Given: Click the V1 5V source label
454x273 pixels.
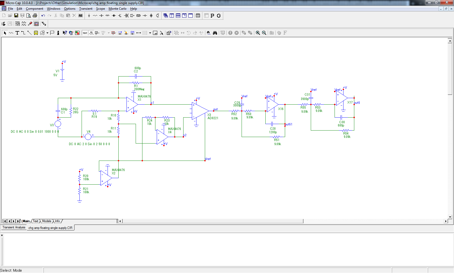Looking at the screenshot, I should pyautogui.click(x=56, y=73).
